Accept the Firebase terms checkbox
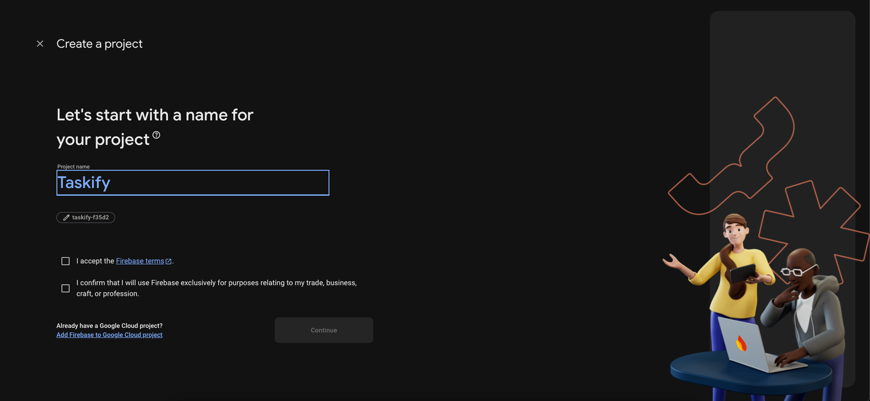870x401 pixels. click(66, 262)
